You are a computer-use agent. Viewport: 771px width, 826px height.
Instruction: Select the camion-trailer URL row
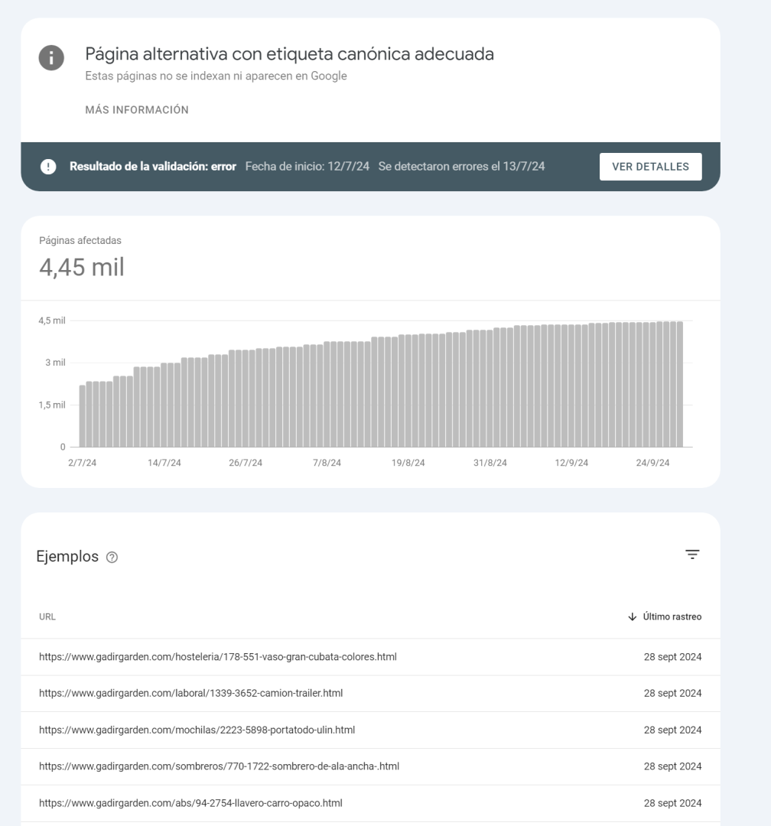pyautogui.click(x=370, y=693)
